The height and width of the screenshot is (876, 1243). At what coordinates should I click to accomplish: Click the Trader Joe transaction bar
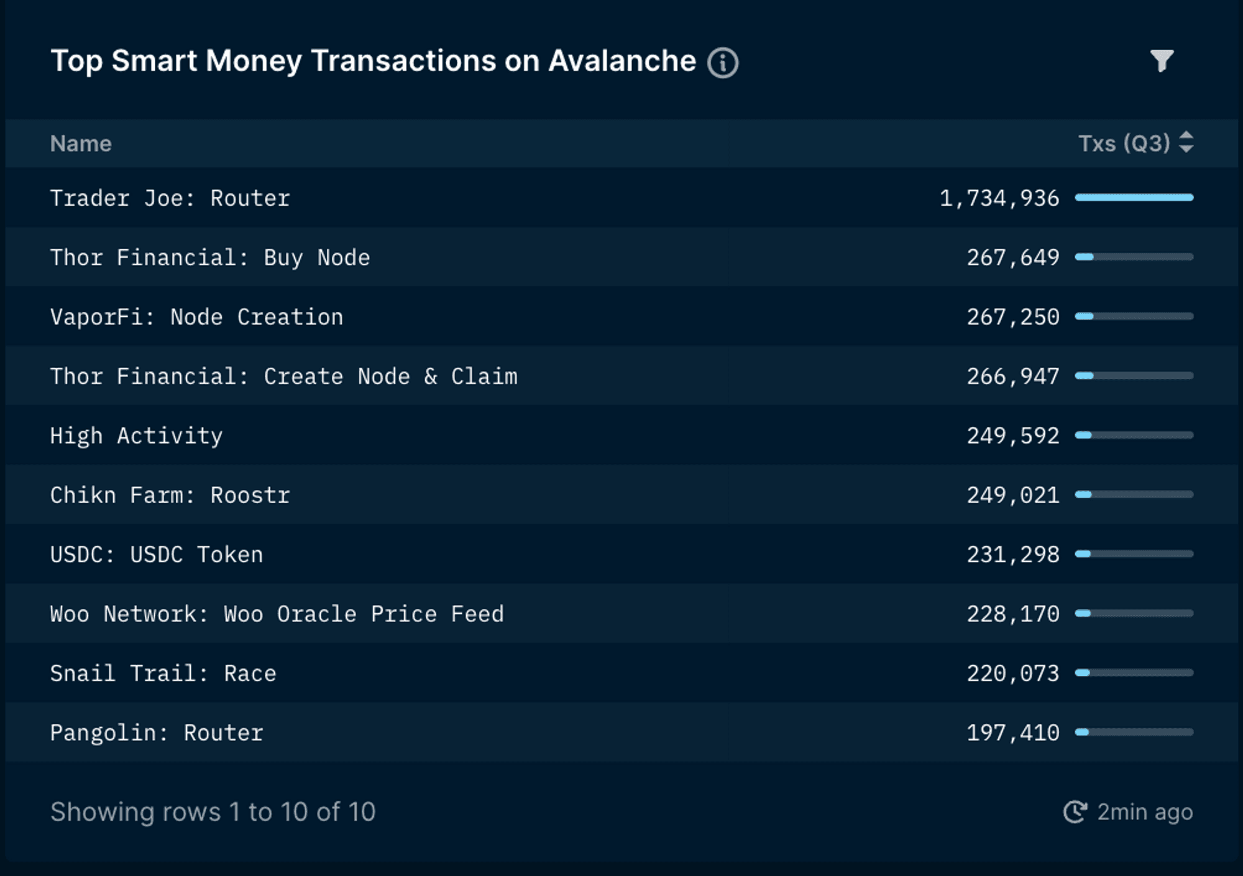tap(1134, 198)
